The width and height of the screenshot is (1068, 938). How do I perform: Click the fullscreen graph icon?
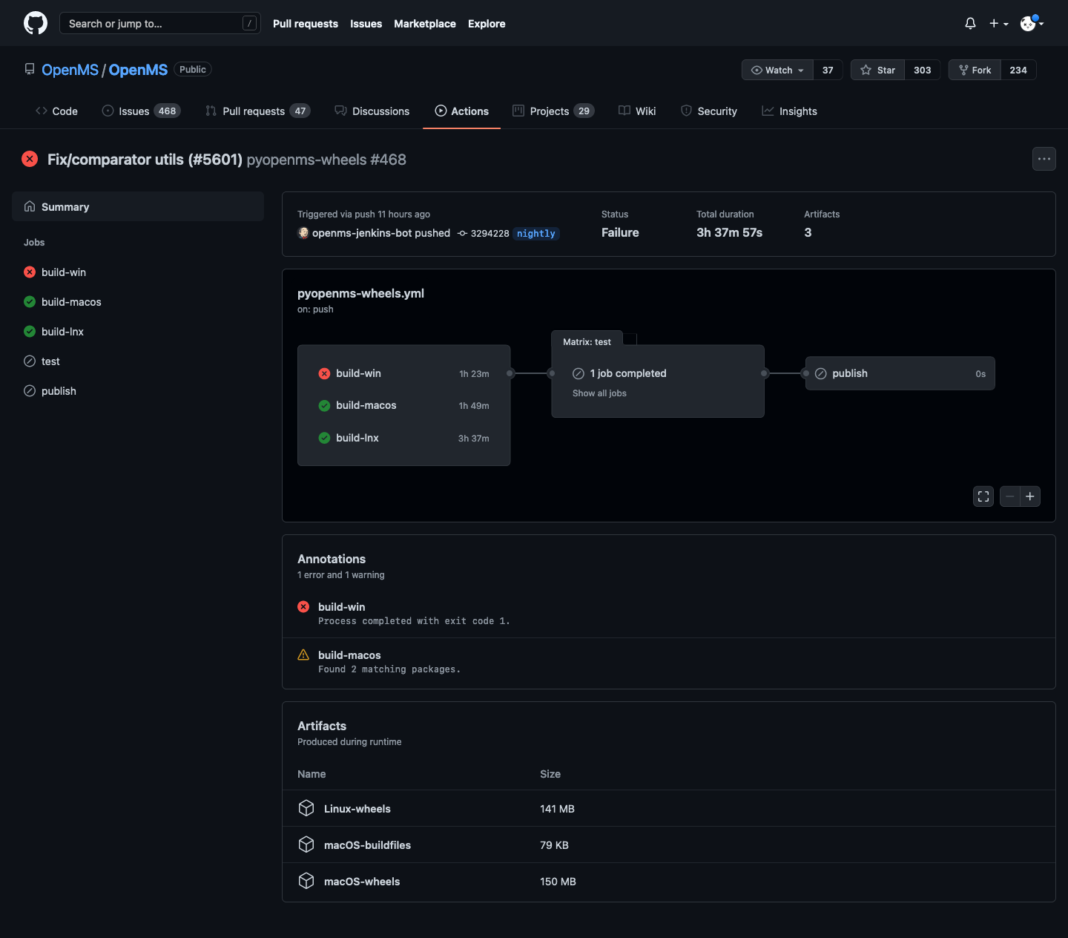tap(983, 496)
